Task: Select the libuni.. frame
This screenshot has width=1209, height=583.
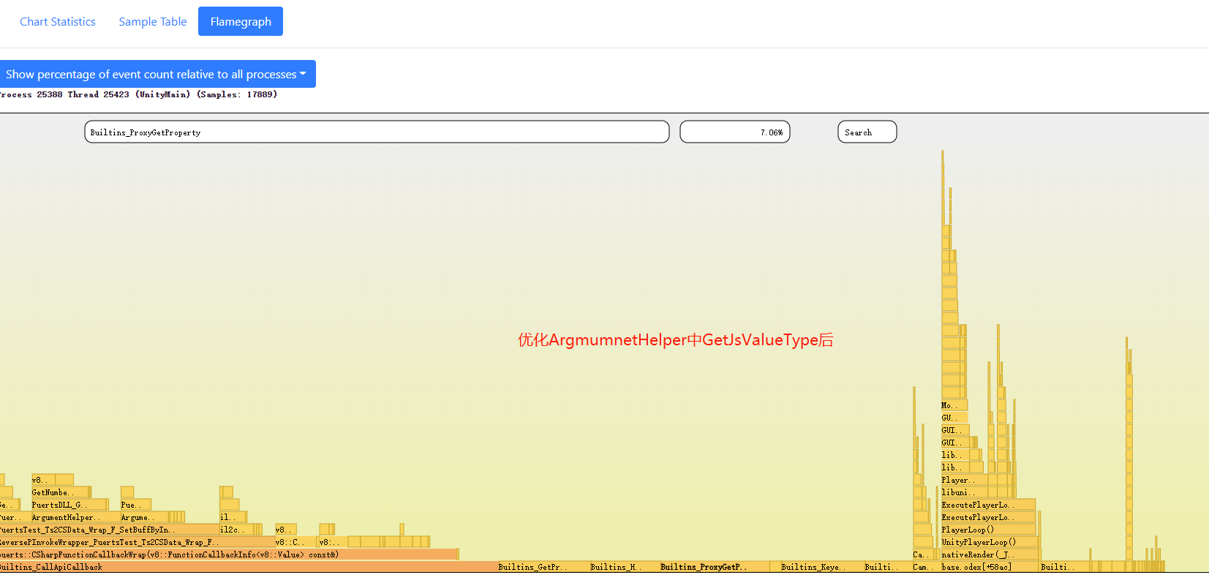Action: pyautogui.click(x=964, y=492)
